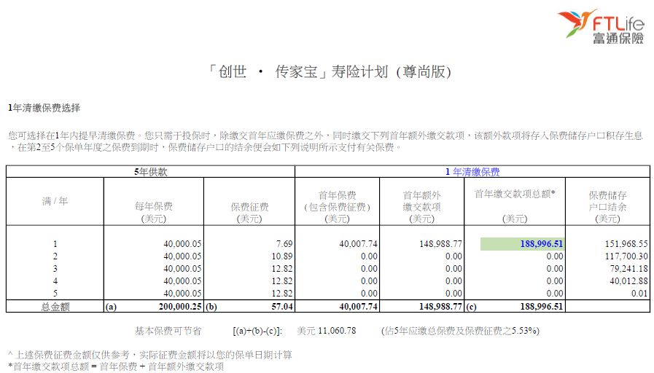Screen dimensions: 654x373
Task: Select annual premium 40,000.05 in year 1 row
Action: 182,244
